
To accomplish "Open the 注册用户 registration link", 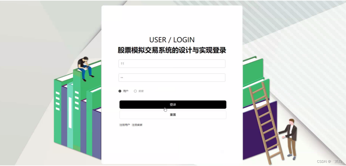I will click(x=125, y=125).
